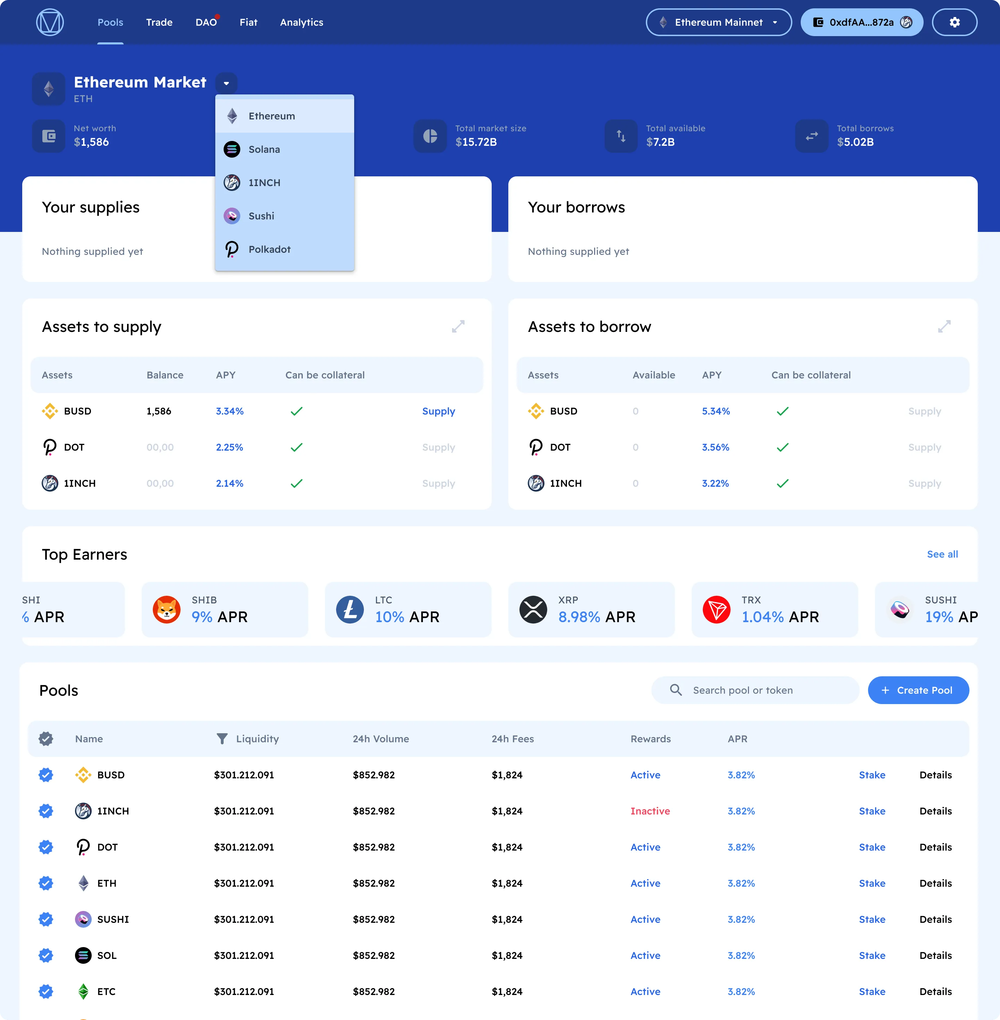Click the Total market size value $15.72B
Viewport: 1000px width, 1020px height.
(476, 142)
